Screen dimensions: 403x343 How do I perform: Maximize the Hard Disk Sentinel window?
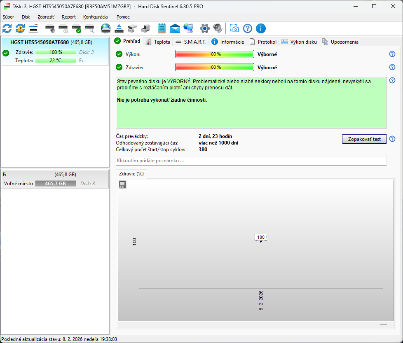[x=374, y=6]
